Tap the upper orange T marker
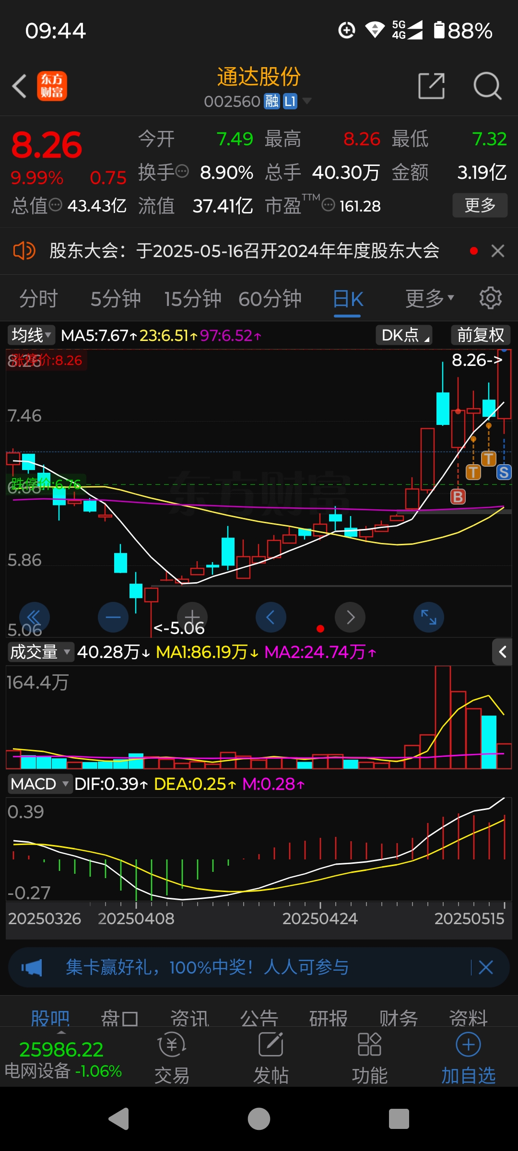The width and height of the screenshot is (518, 1151). pyautogui.click(x=488, y=458)
